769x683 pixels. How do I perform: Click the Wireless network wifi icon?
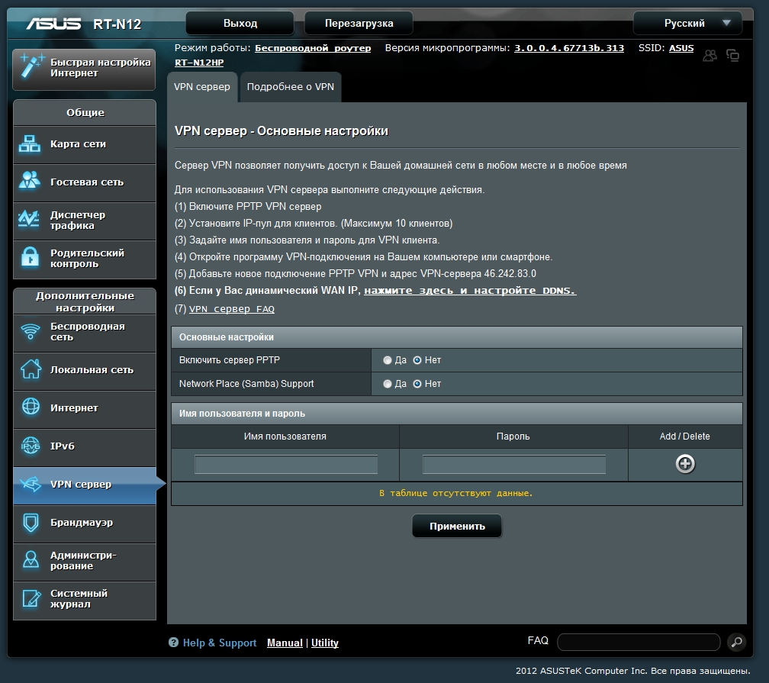31,332
